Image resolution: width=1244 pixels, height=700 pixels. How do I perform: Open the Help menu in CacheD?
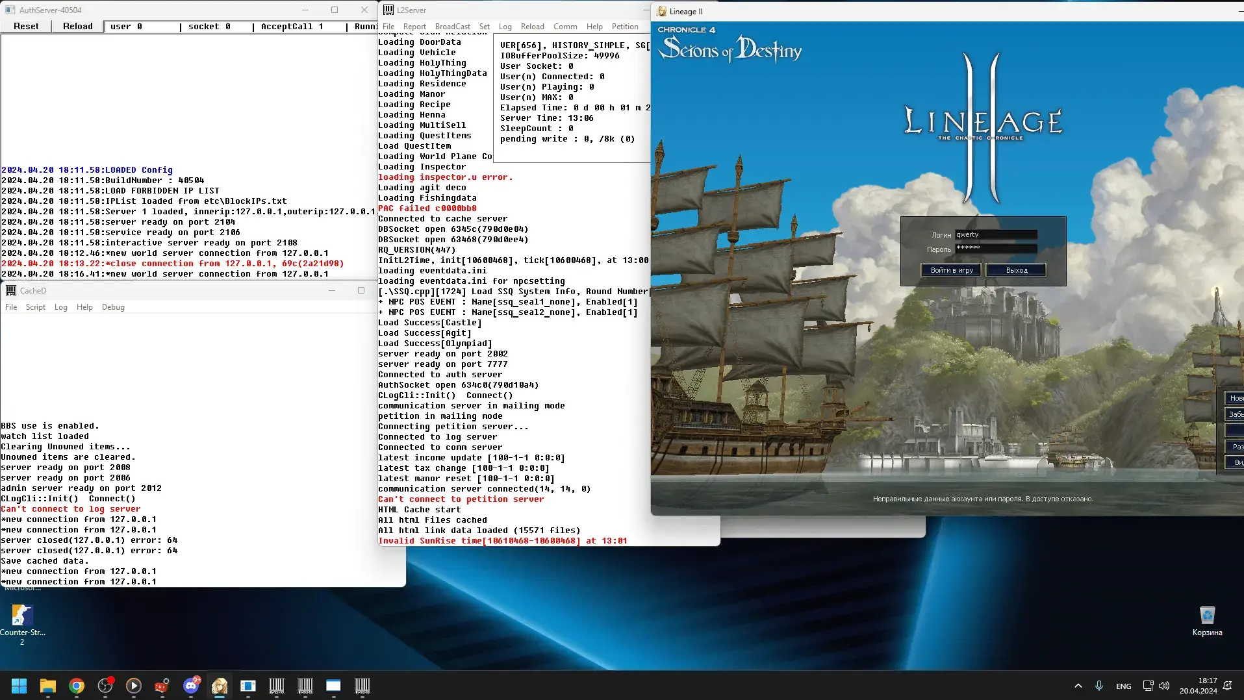84,307
